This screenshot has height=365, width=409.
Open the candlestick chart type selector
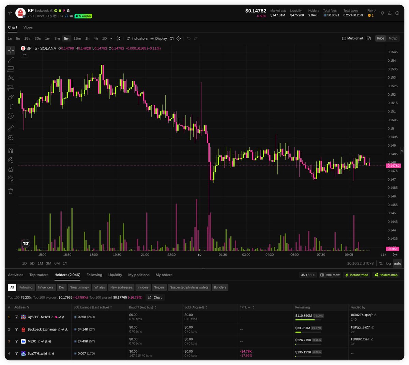coord(118,39)
